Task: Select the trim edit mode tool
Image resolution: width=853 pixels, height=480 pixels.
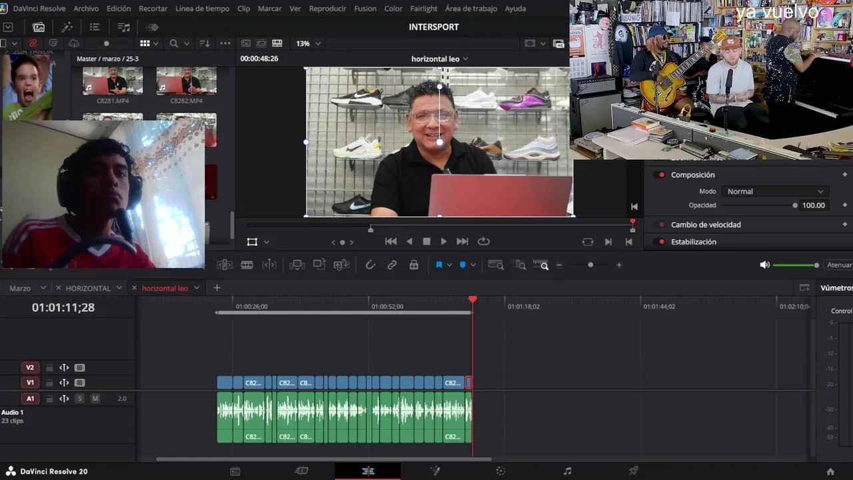Action: (x=225, y=265)
